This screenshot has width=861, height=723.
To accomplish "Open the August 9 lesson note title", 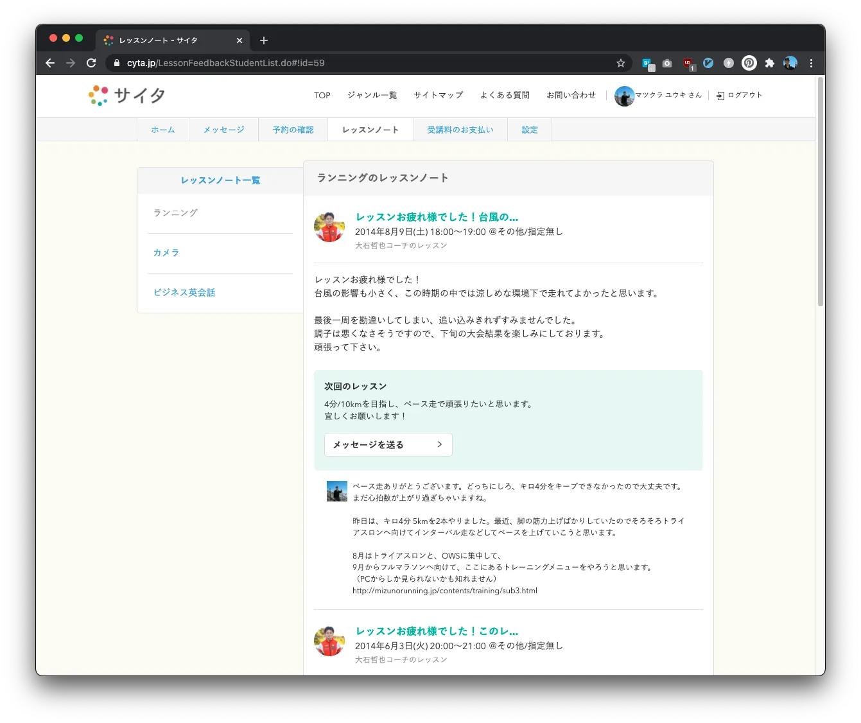I will pyautogui.click(x=437, y=217).
